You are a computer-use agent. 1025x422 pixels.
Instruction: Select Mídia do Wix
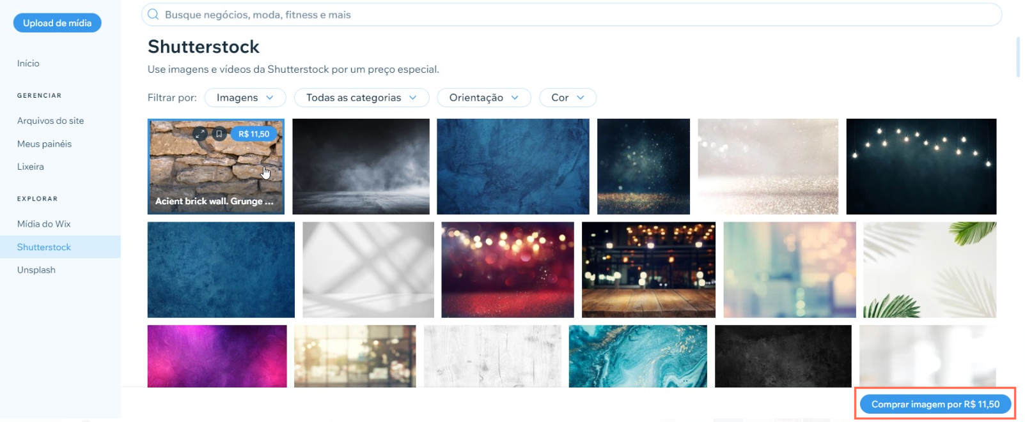coord(44,224)
